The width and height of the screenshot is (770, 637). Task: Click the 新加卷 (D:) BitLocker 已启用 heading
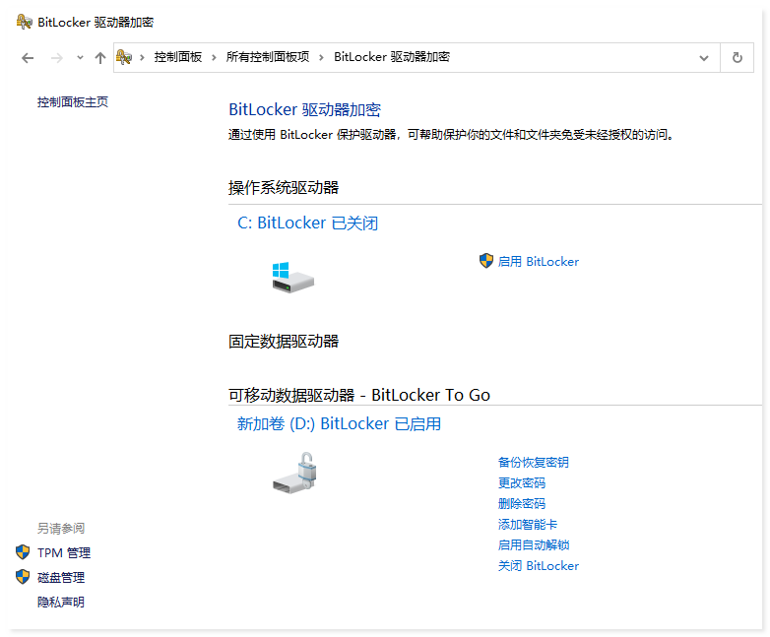339,424
